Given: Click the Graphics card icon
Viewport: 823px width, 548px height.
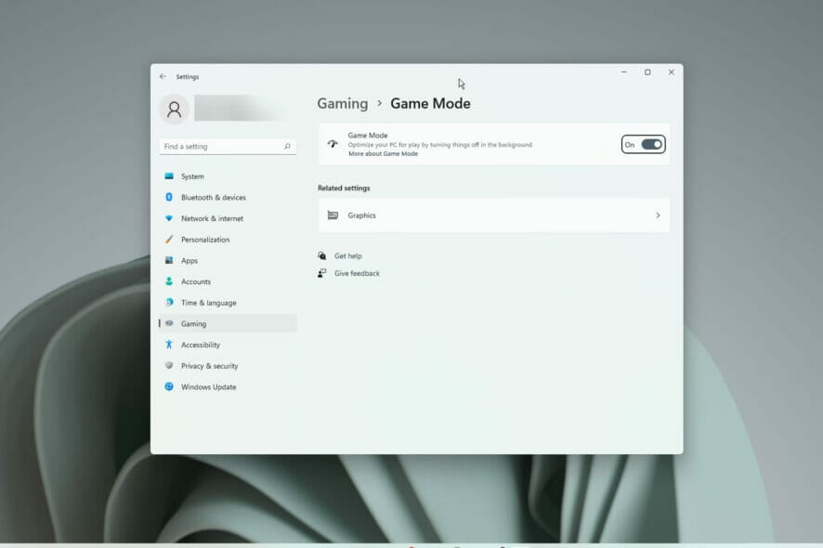Looking at the screenshot, I should point(333,215).
